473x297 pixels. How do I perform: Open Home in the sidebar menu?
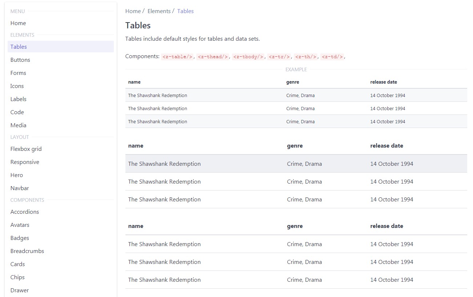60,23
